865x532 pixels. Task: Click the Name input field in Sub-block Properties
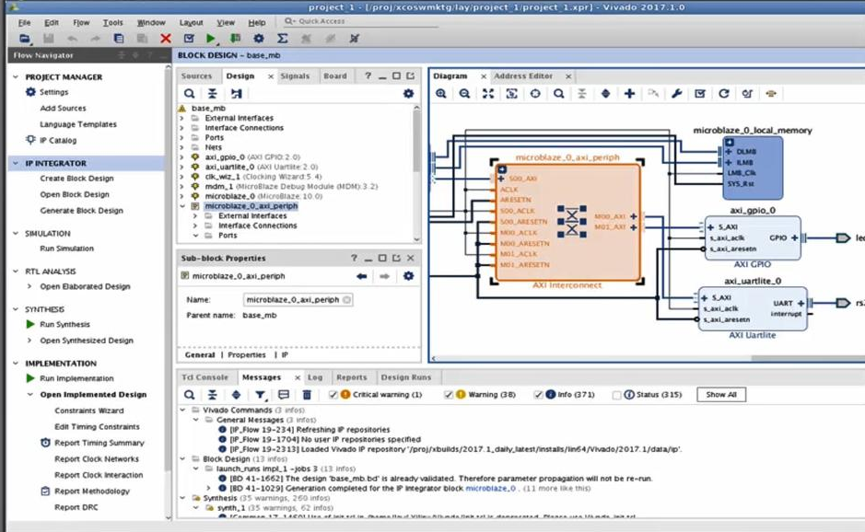[x=298, y=300]
